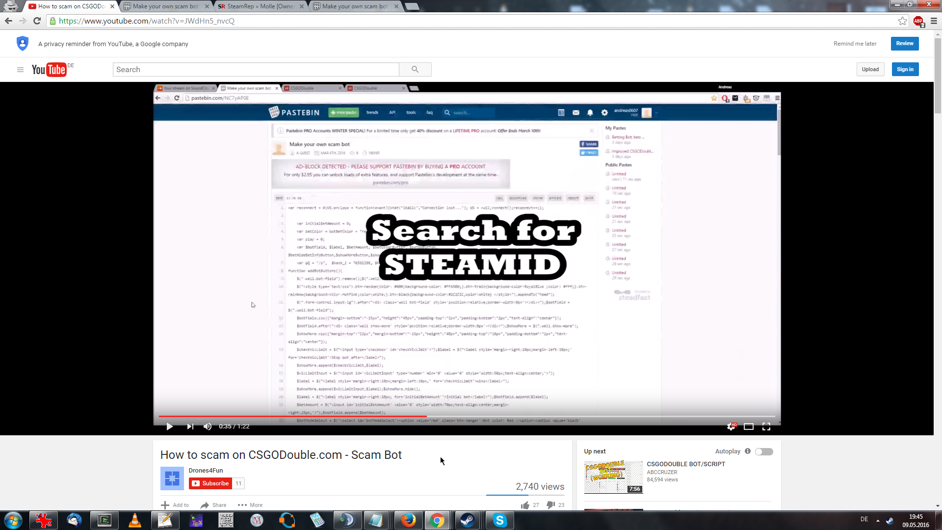The height and width of the screenshot is (530, 942).
Task: Click the YouTube search magnifier button
Action: click(x=415, y=70)
